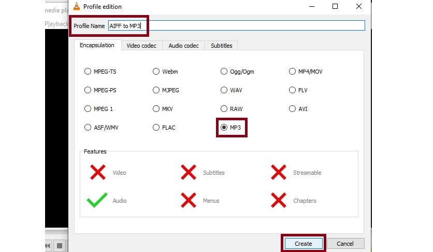This screenshot has width=433, height=252.
Task: Click the red X icon beside Streamable
Action: 279,173
